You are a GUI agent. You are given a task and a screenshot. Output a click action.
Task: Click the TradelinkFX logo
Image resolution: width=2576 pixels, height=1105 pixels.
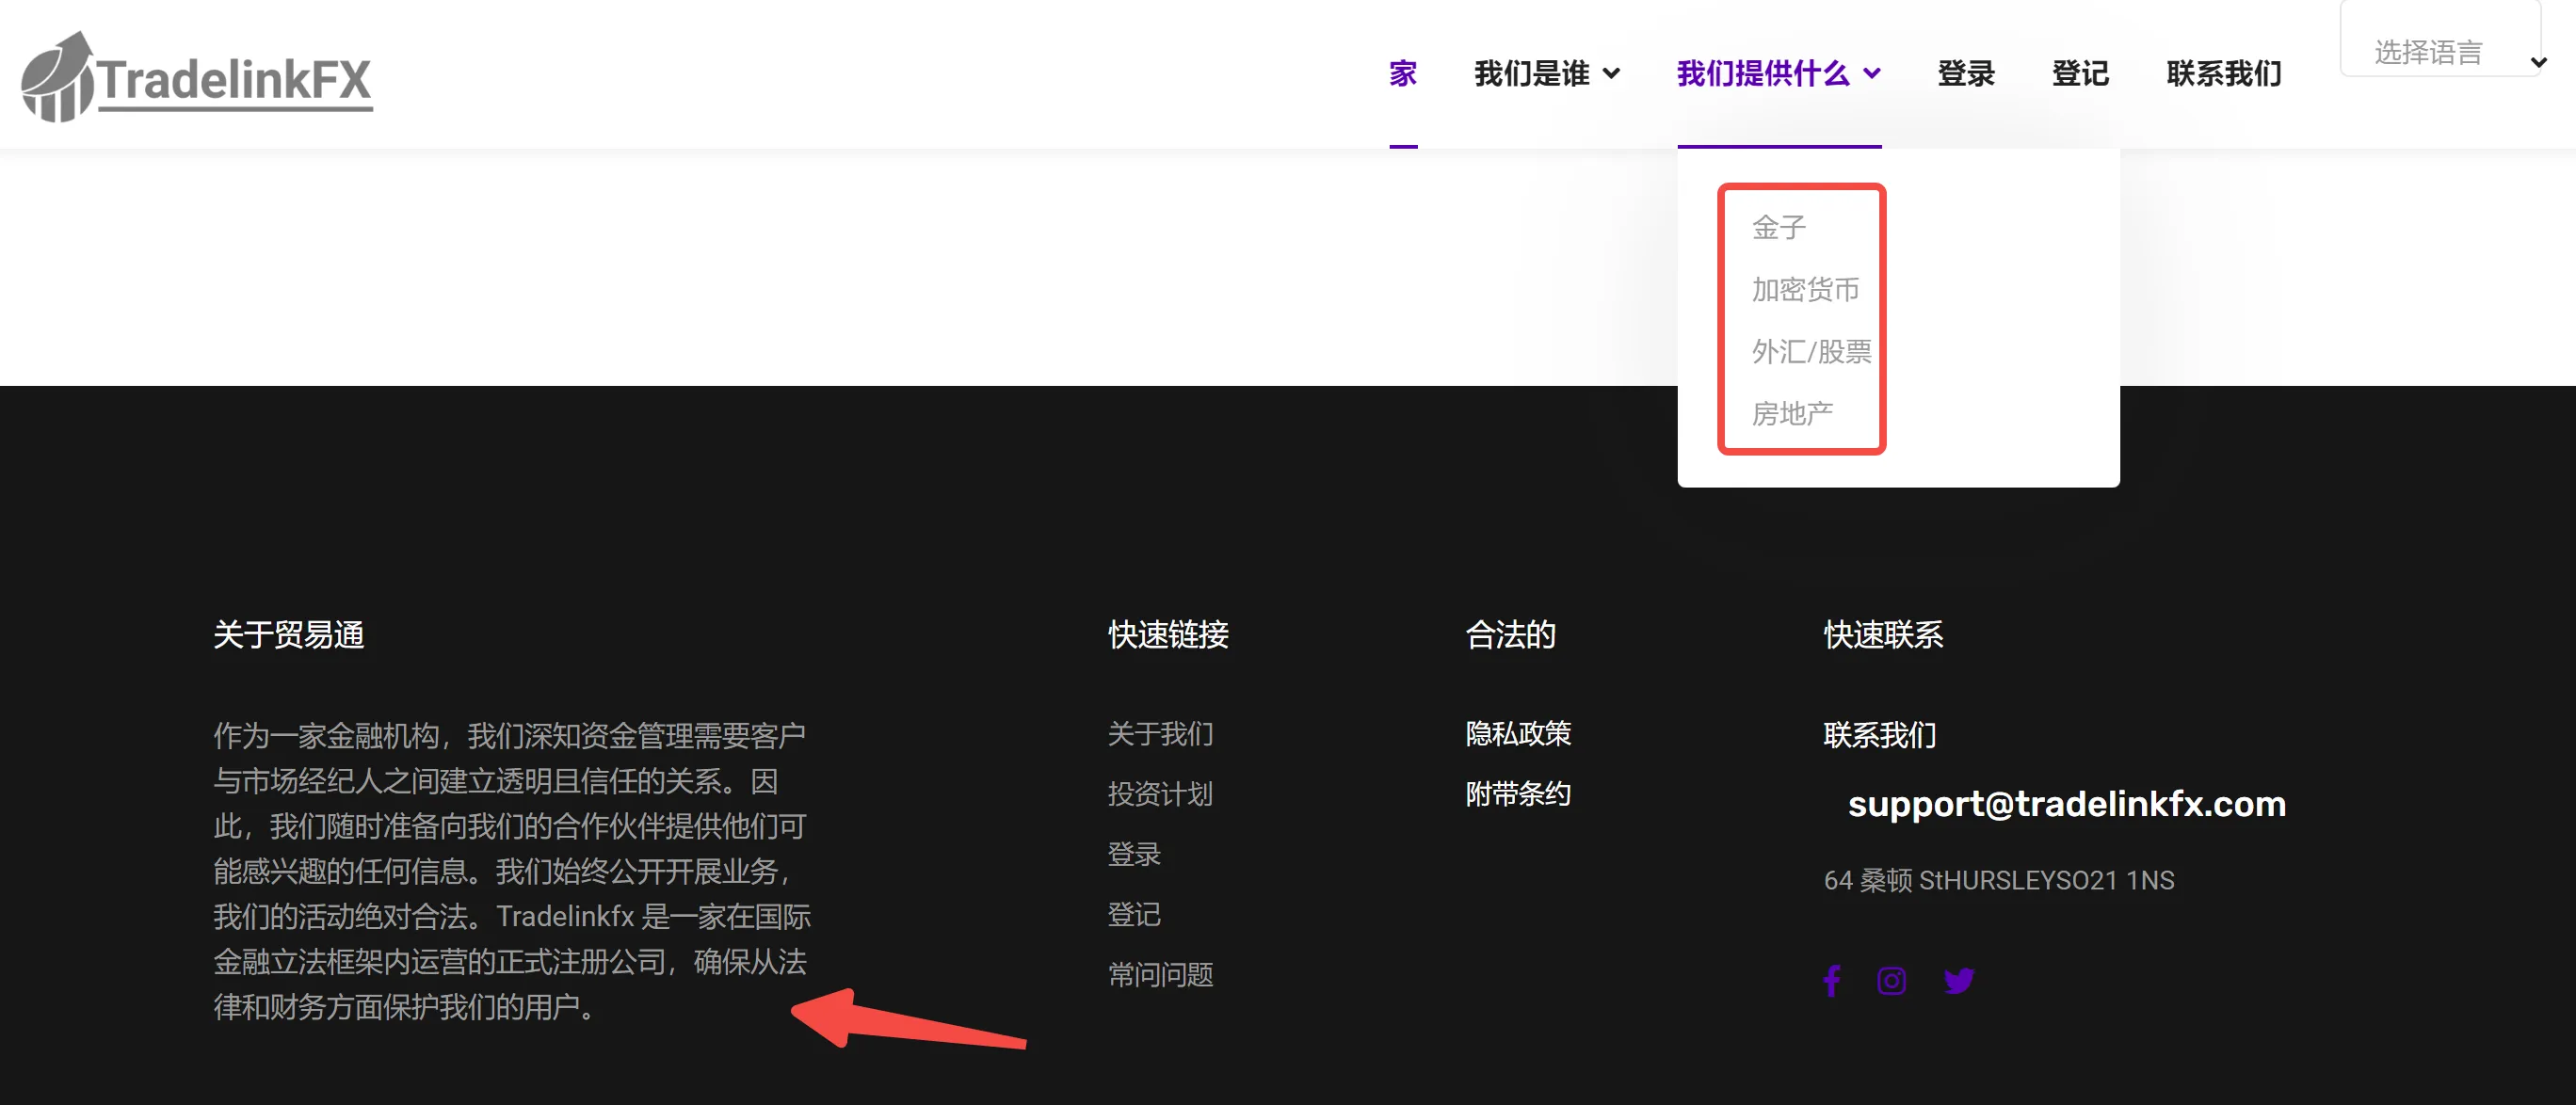pos(197,76)
